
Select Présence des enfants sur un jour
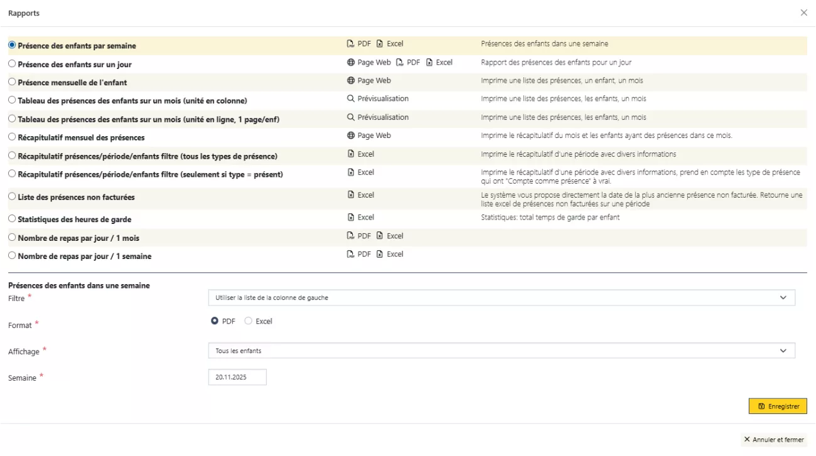point(12,63)
